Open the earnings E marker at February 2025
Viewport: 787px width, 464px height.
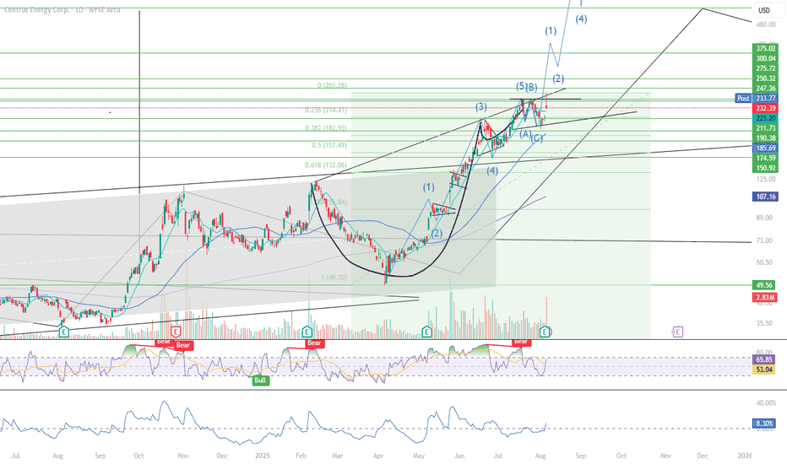pos(307,332)
